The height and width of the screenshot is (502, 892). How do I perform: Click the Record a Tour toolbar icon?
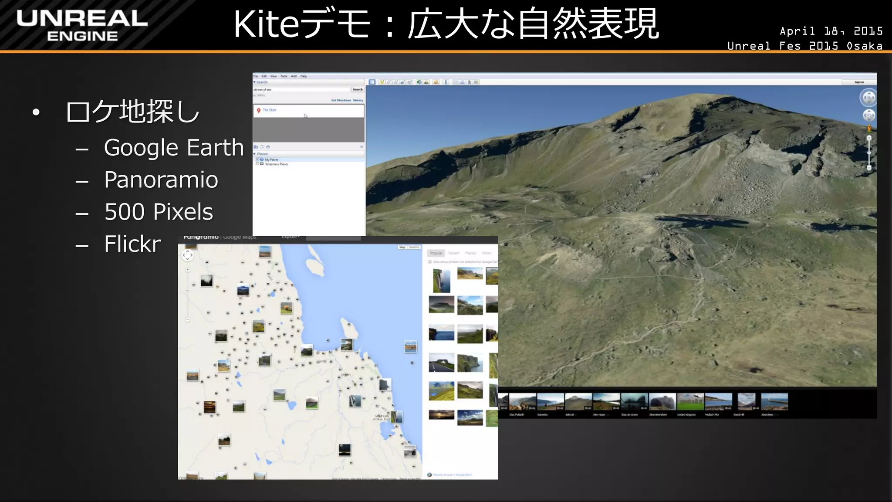(410, 82)
